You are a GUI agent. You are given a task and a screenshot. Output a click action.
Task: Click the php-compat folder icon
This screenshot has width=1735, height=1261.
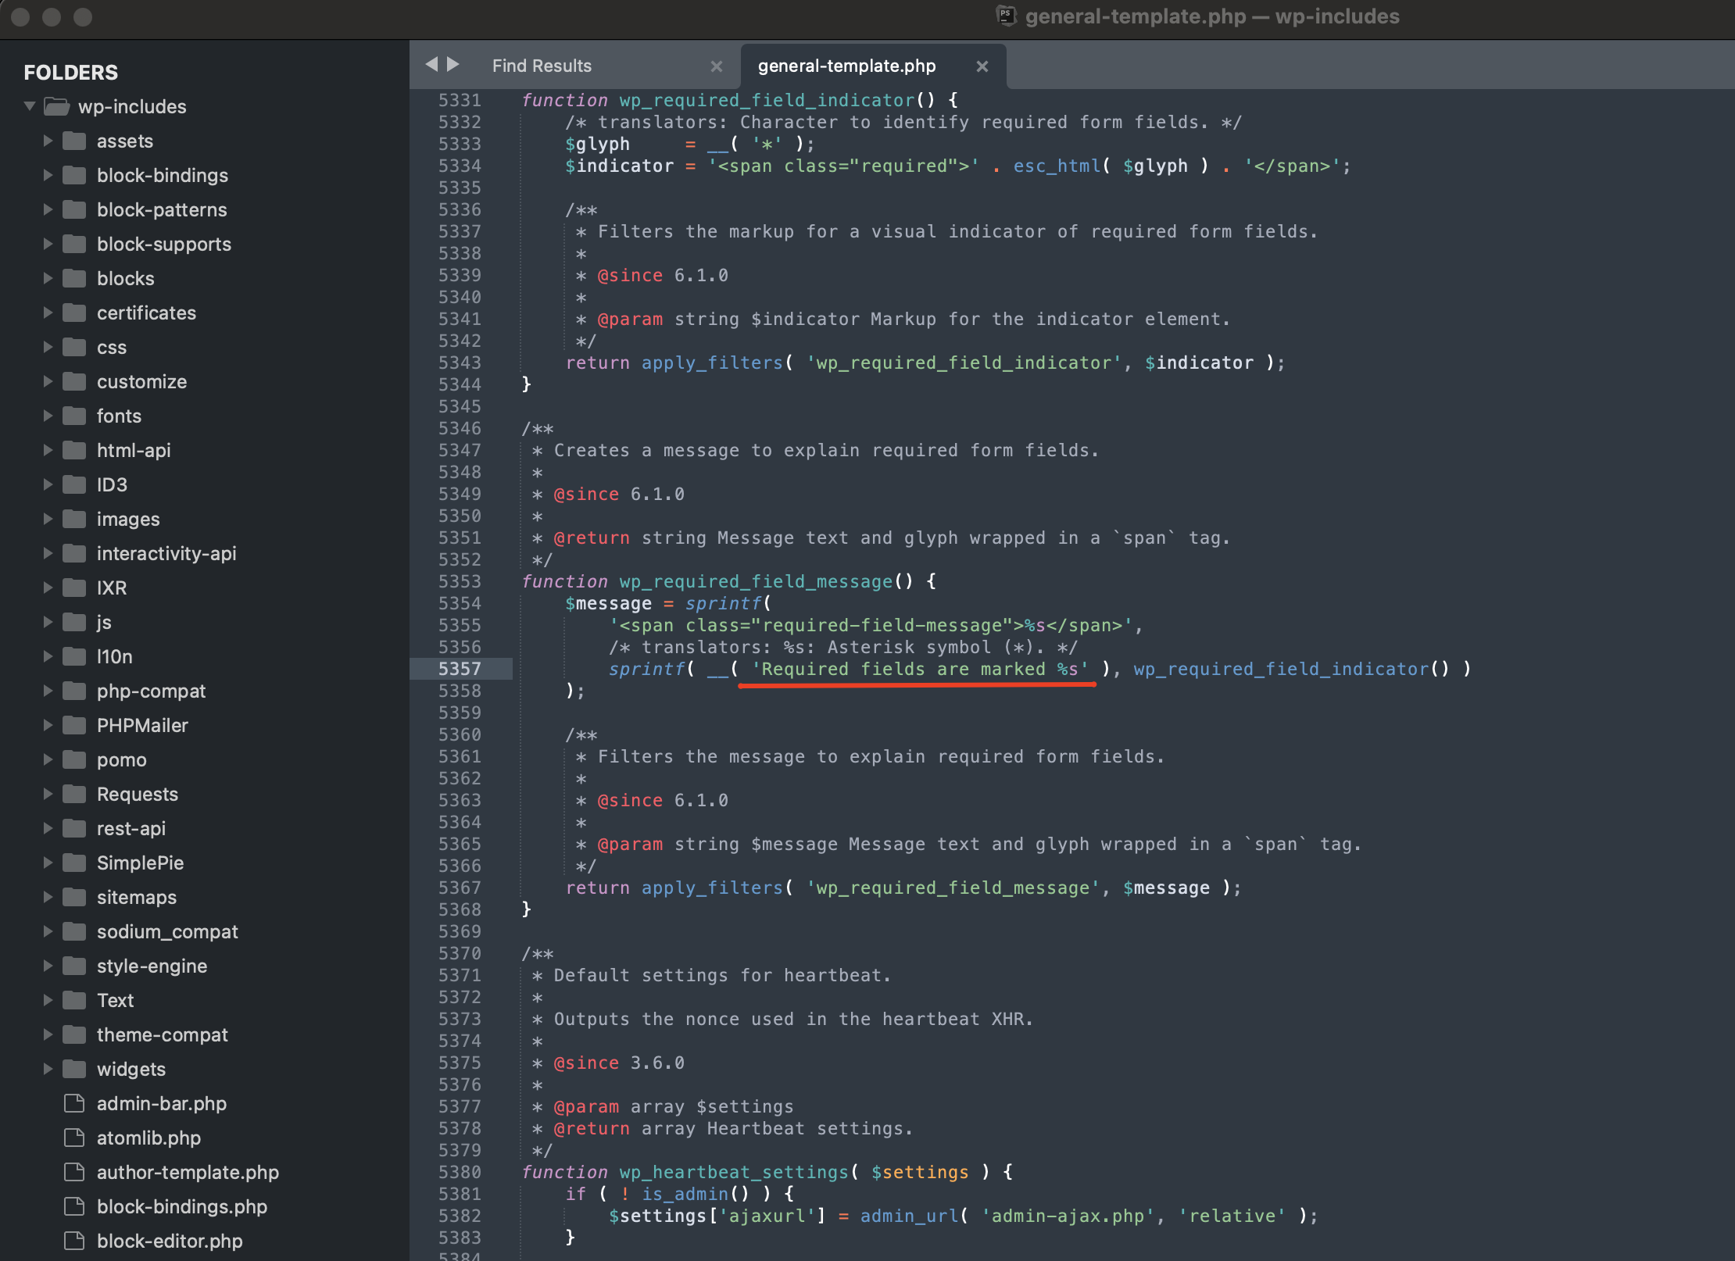pyautogui.click(x=74, y=691)
